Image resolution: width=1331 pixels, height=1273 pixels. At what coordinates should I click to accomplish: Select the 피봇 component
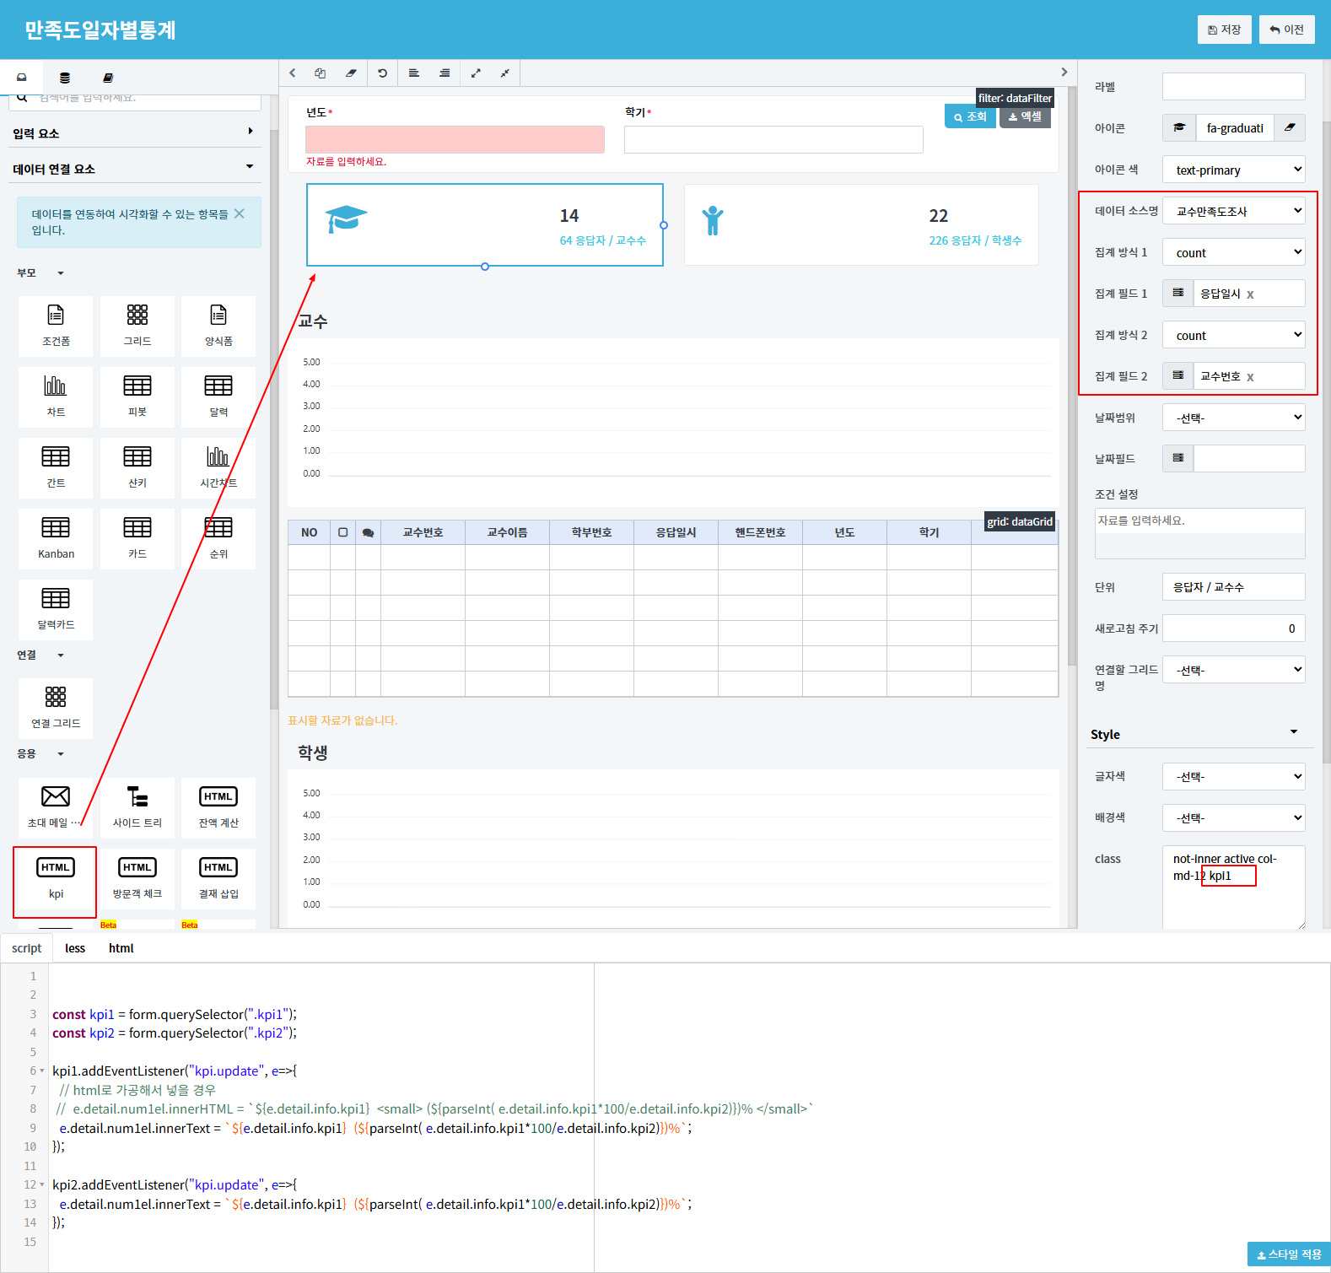click(x=137, y=396)
